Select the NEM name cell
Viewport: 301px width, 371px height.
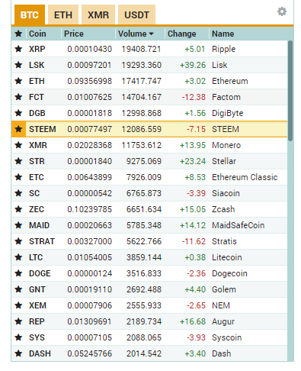coord(221,305)
